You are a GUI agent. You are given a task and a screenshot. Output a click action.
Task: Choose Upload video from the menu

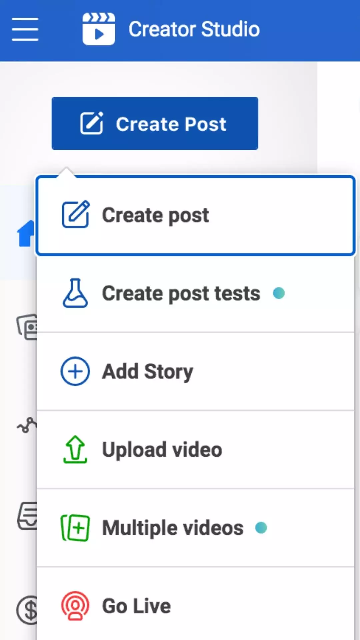[x=195, y=450]
